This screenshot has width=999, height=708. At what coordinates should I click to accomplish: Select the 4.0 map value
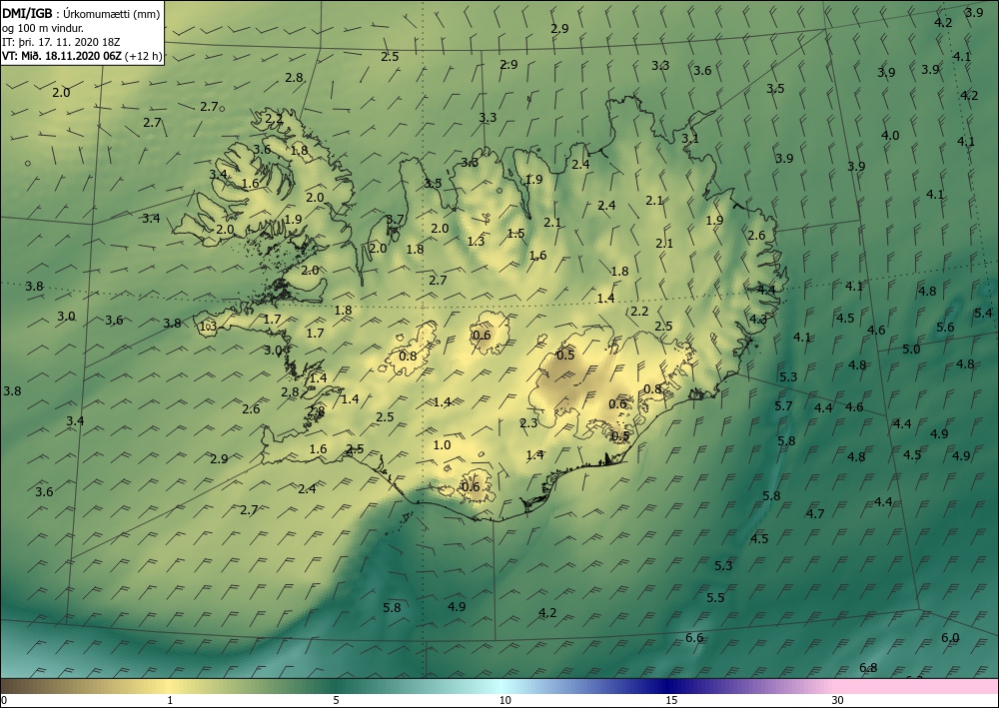pos(890,135)
